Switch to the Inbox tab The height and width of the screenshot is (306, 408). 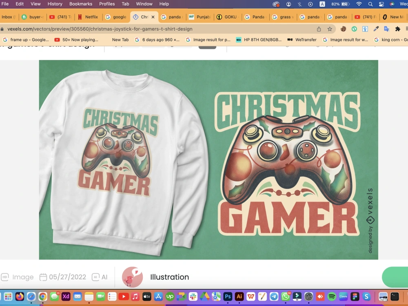click(9, 17)
